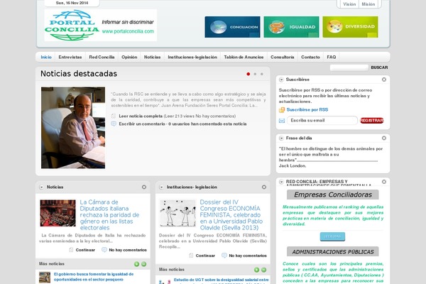Select second slide dot in Noticias destacadas
Screen dimensions: 426x284
pos(255,74)
